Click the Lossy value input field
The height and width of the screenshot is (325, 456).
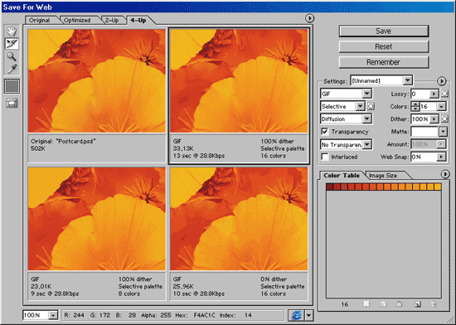420,94
